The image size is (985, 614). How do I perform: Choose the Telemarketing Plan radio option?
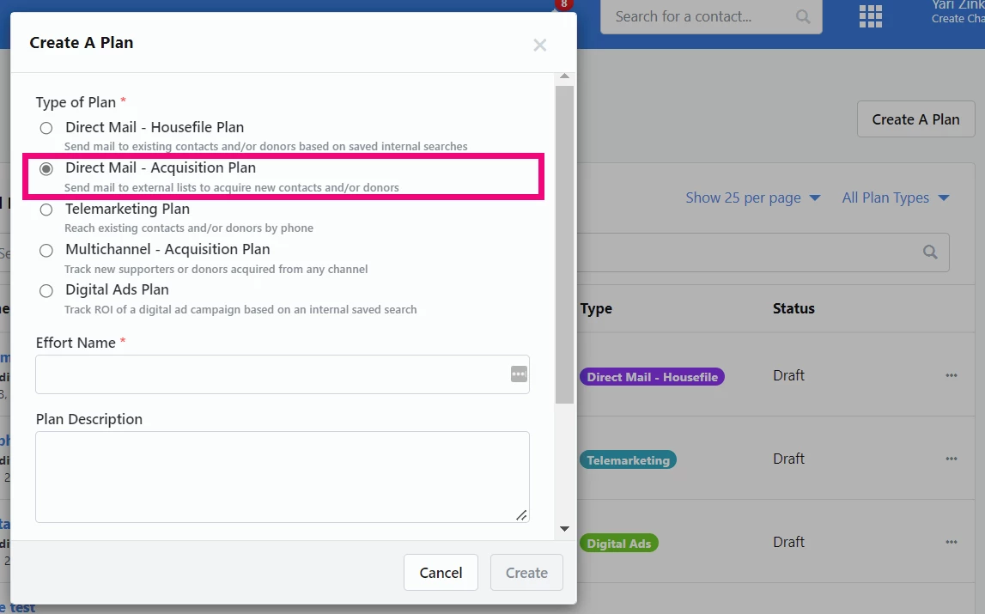click(x=46, y=209)
